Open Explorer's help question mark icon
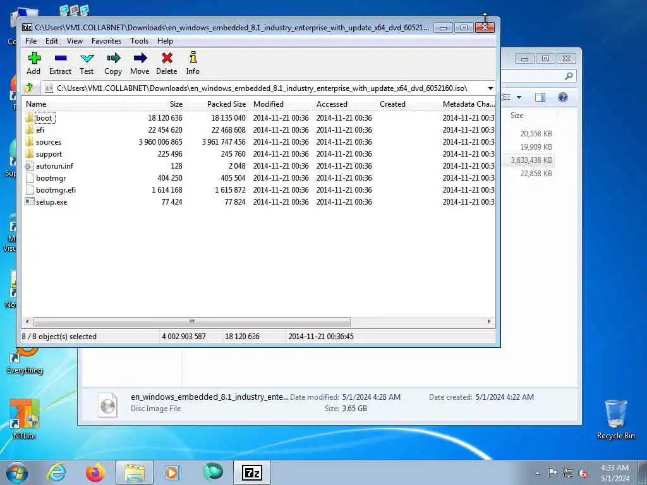647x485 pixels. [x=562, y=97]
